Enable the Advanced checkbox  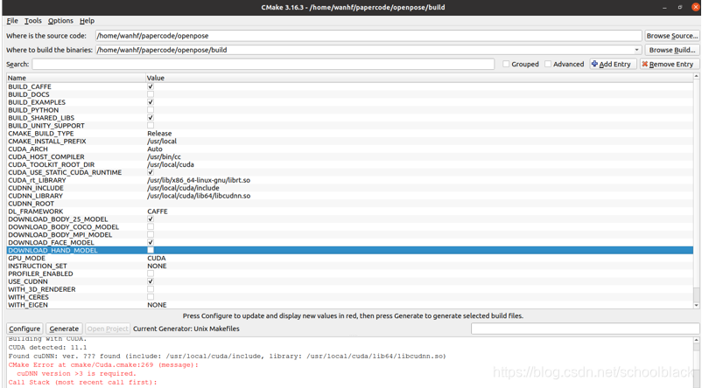pos(548,64)
